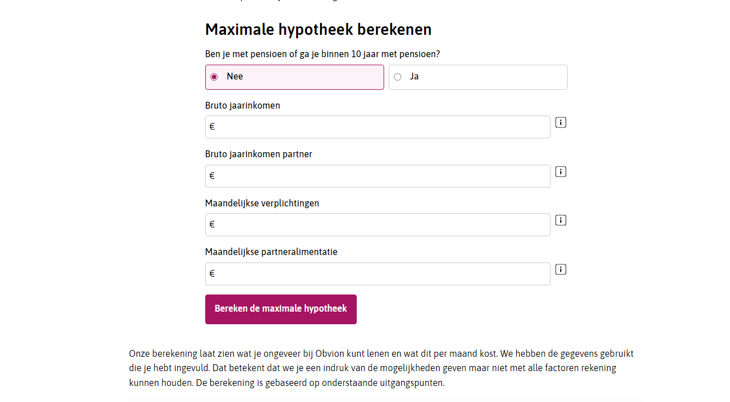Click info icon beside Bruto jaarinkomen partner
Screen dimensions: 730x402
[560, 172]
